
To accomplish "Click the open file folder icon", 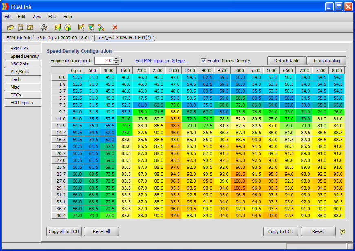I will [x=11, y=27].
